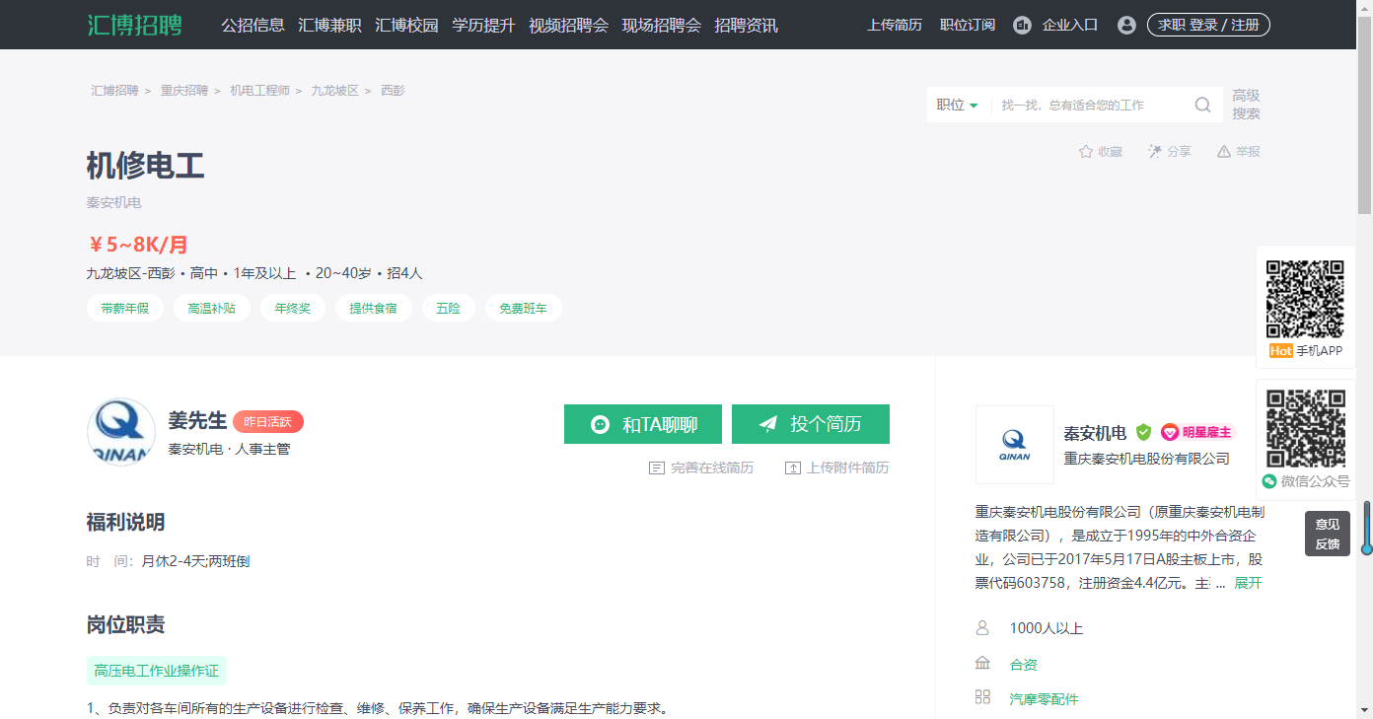Click the 手机APP QR code
Viewport: 1373px width, 719px height.
pos(1306,299)
